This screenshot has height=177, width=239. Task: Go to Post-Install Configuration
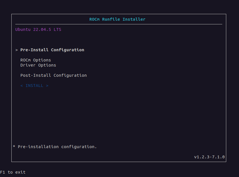coord(54,75)
